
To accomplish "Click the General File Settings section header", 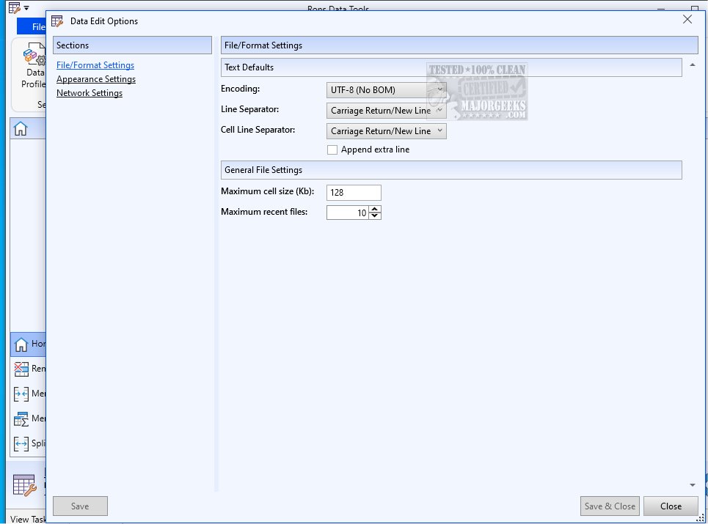I will tap(451, 170).
